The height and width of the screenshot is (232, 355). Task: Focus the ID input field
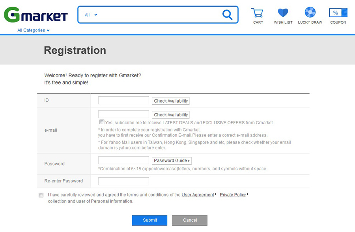tap(123, 100)
